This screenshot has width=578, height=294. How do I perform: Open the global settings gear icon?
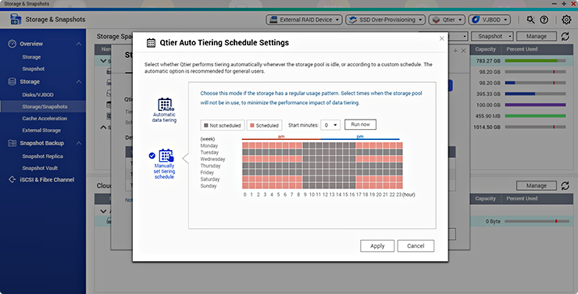point(566,20)
